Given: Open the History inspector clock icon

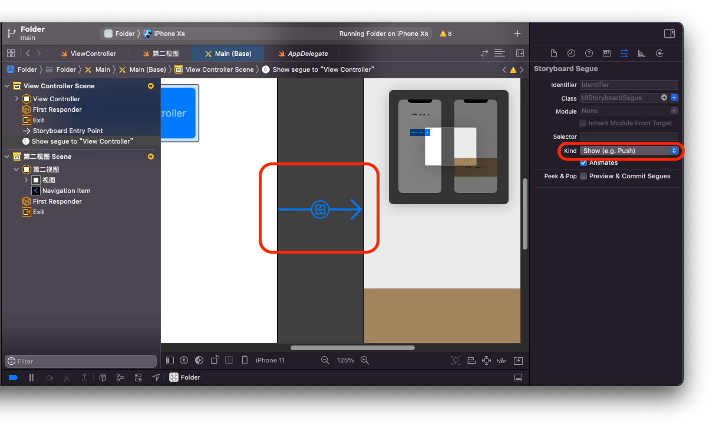Looking at the screenshot, I should pos(571,54).
